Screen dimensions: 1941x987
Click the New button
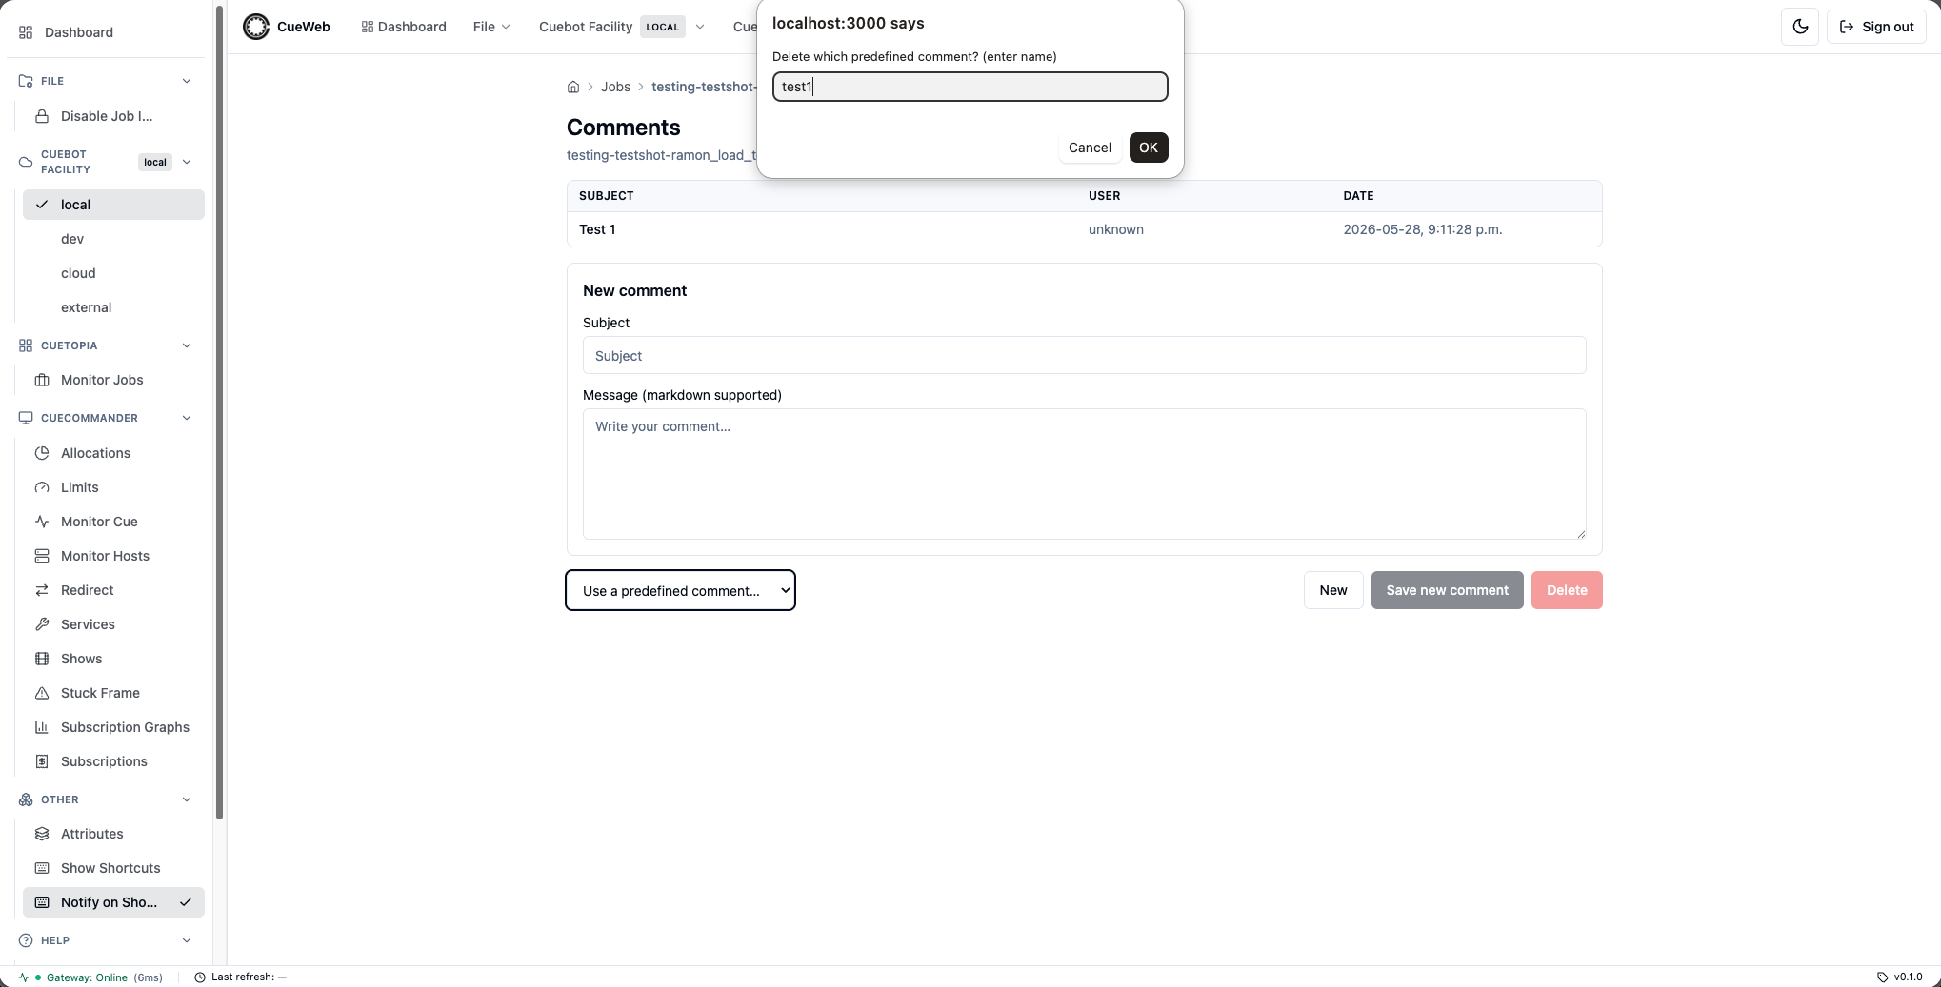1333,590
